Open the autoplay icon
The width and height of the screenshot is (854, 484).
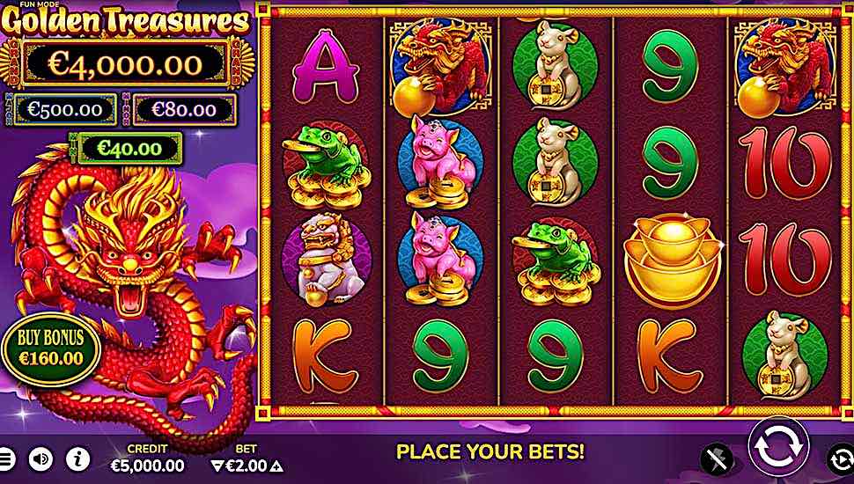(841, 460)
